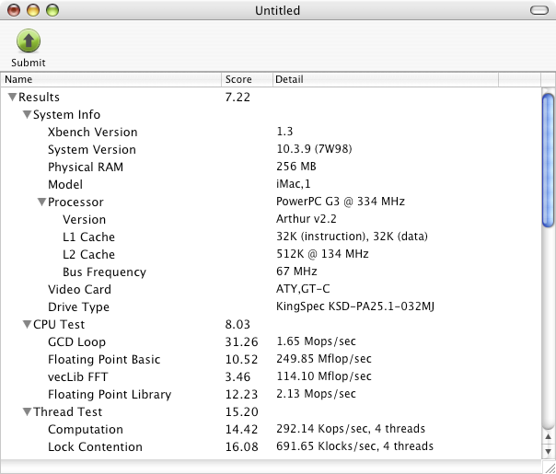The height and width of the screenshot is (474, 556).
Task: Click the GCD Loop score 31.26
Action: [x=242, y=341]
